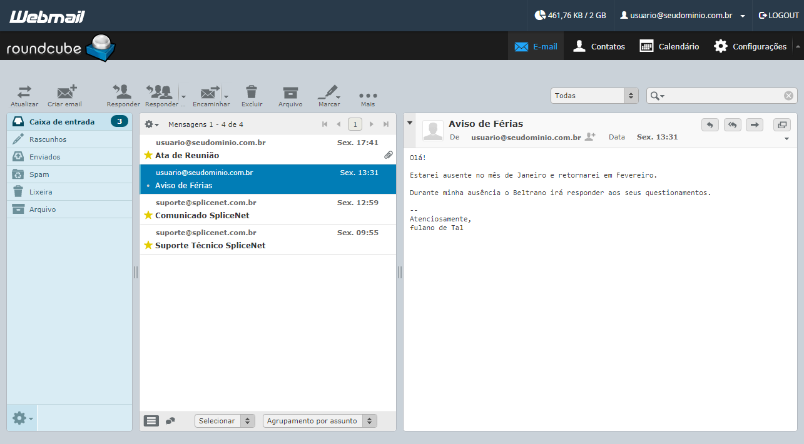Image resolution: width=804 pixels, height=444 pixels.
Task: Open the Calendário tab
Action: pyautogui.click(x=669, y=46)
